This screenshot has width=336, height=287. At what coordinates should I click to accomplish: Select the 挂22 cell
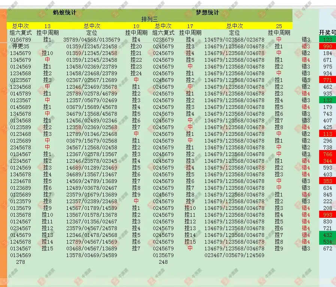click(x=136, y=60)
